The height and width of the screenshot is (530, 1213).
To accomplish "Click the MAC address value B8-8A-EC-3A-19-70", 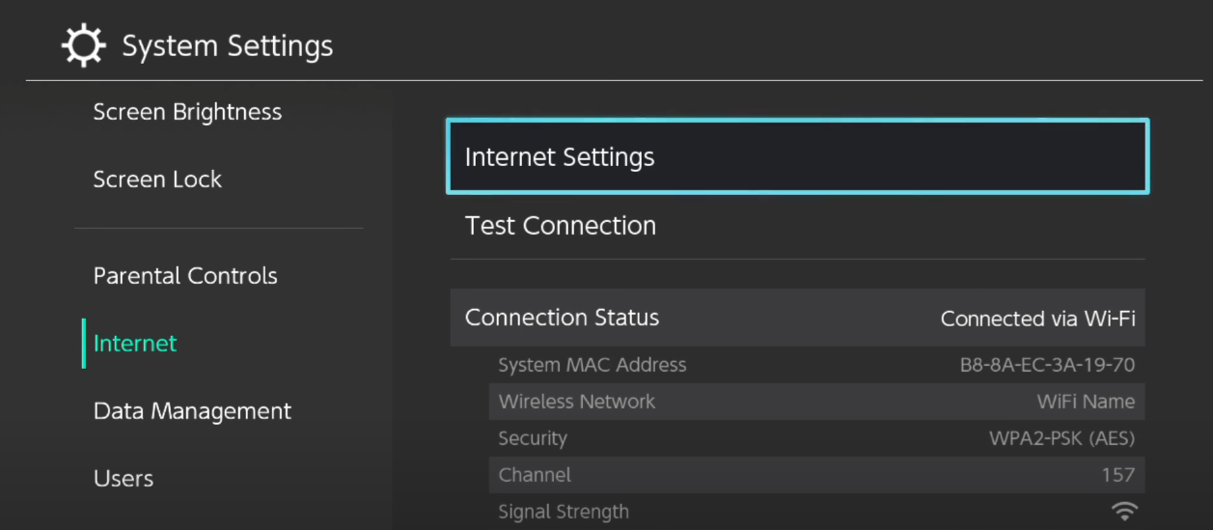I will point(1047,365).
